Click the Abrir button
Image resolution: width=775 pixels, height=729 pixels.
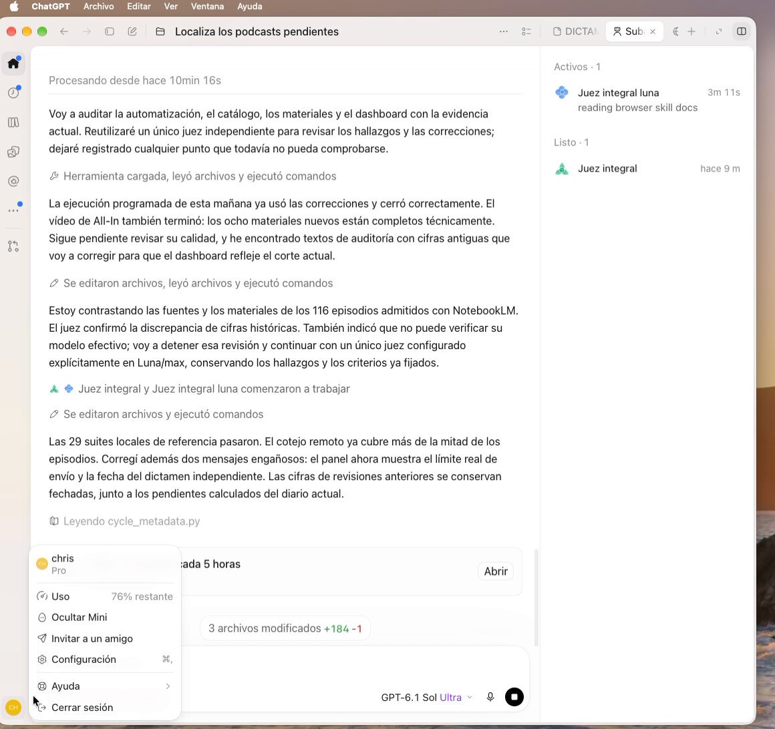[x=496, y=571]
